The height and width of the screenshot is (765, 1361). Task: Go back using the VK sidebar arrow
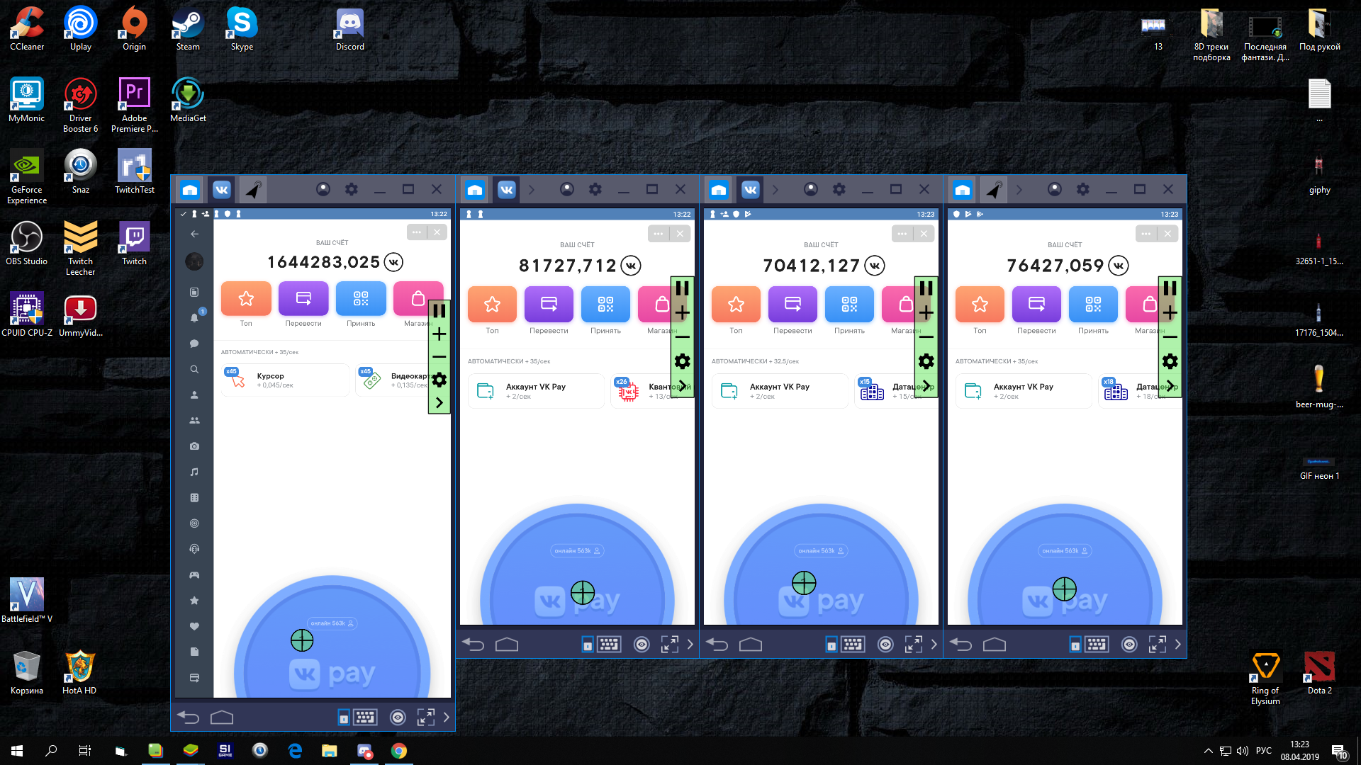coord(194,234)
